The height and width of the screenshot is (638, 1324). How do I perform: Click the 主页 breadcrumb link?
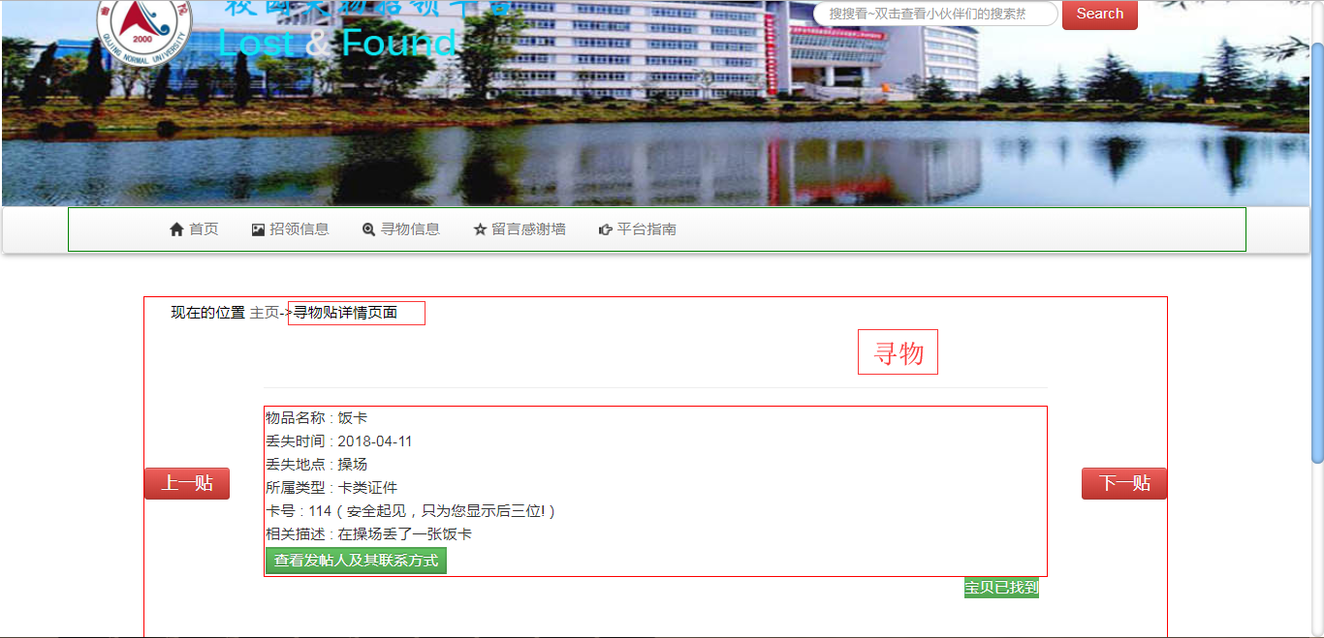265,313
